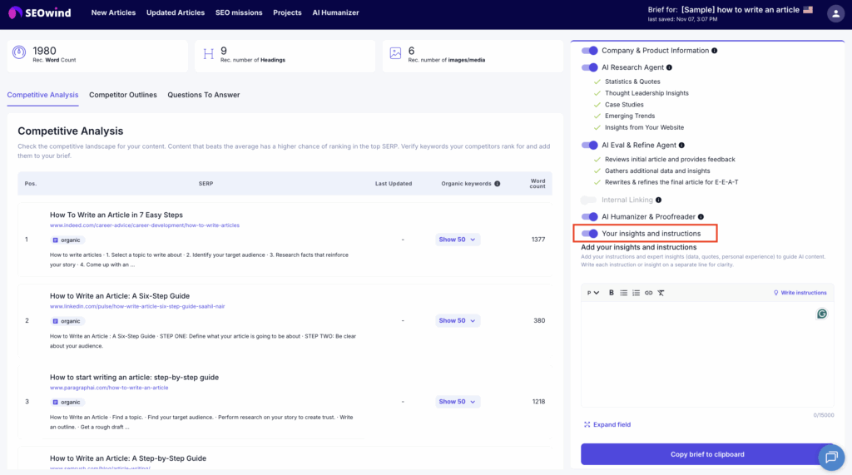Open the user profile avatar menu
This screenshot has height=475, width=852.
835,13
